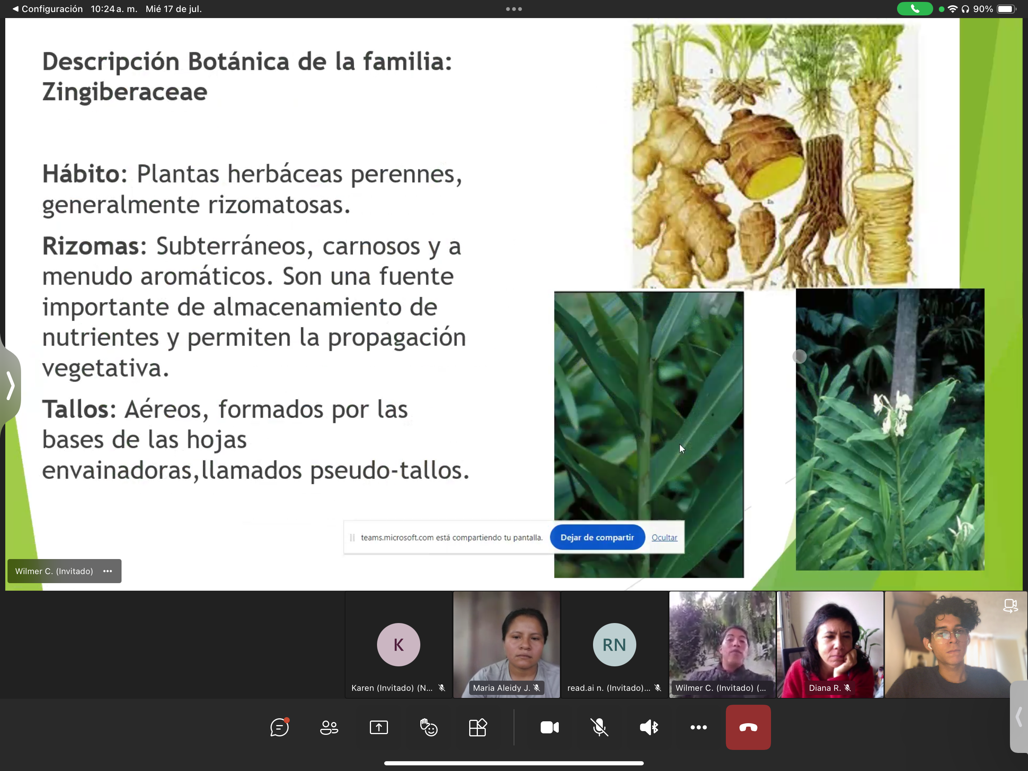Open the right edge panel chevron

tap(1019, 716)
